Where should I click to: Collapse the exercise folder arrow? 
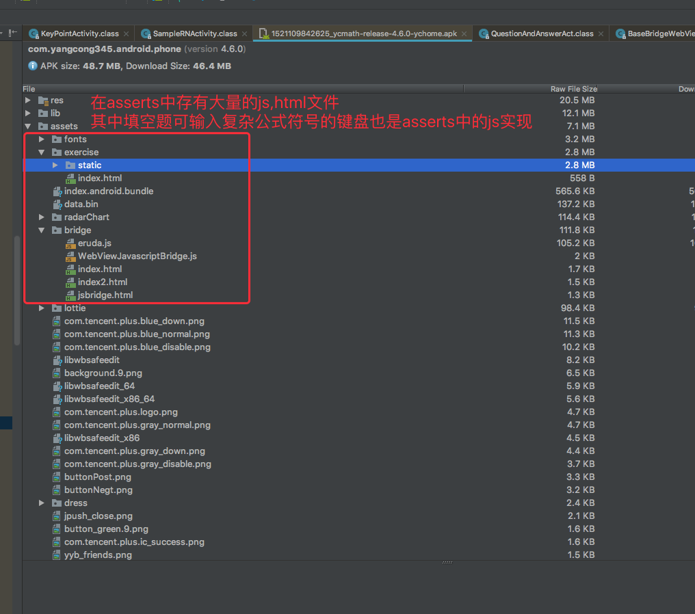click(42, 152)
